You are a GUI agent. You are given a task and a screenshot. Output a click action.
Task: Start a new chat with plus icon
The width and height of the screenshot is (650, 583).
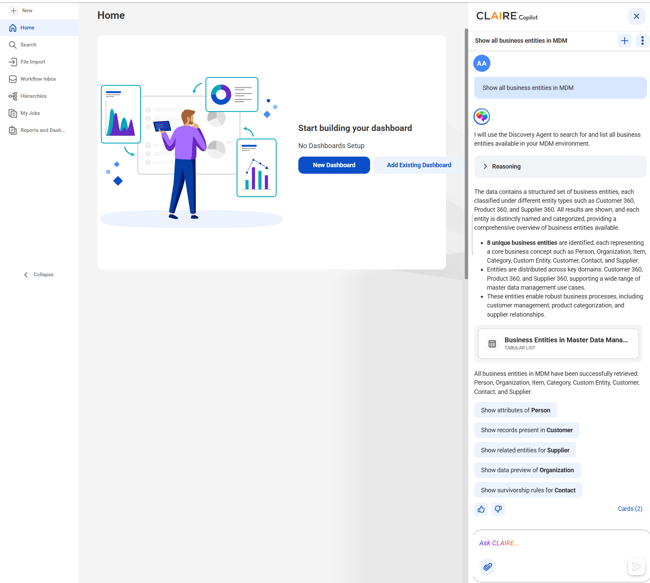tap(625, 41)
